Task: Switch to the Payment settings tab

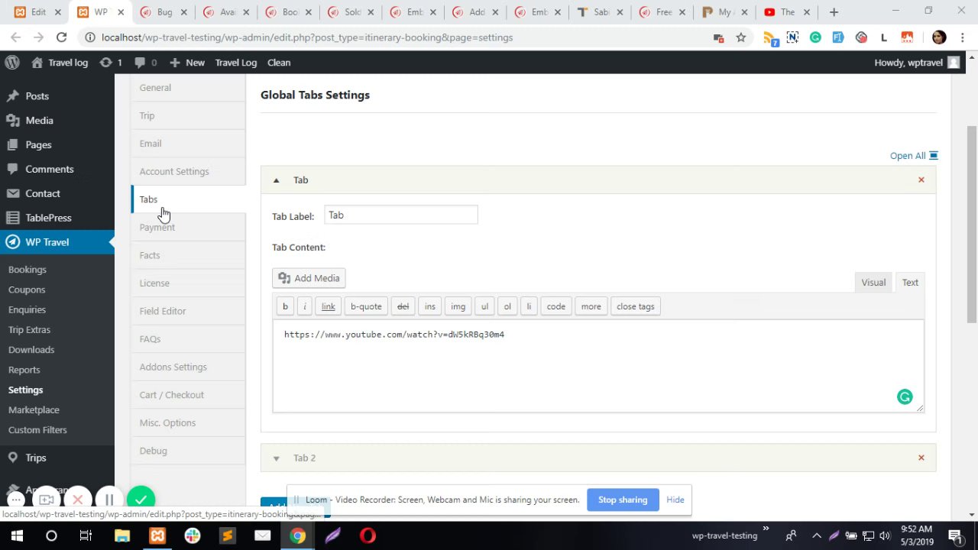Action: [189, 228]
